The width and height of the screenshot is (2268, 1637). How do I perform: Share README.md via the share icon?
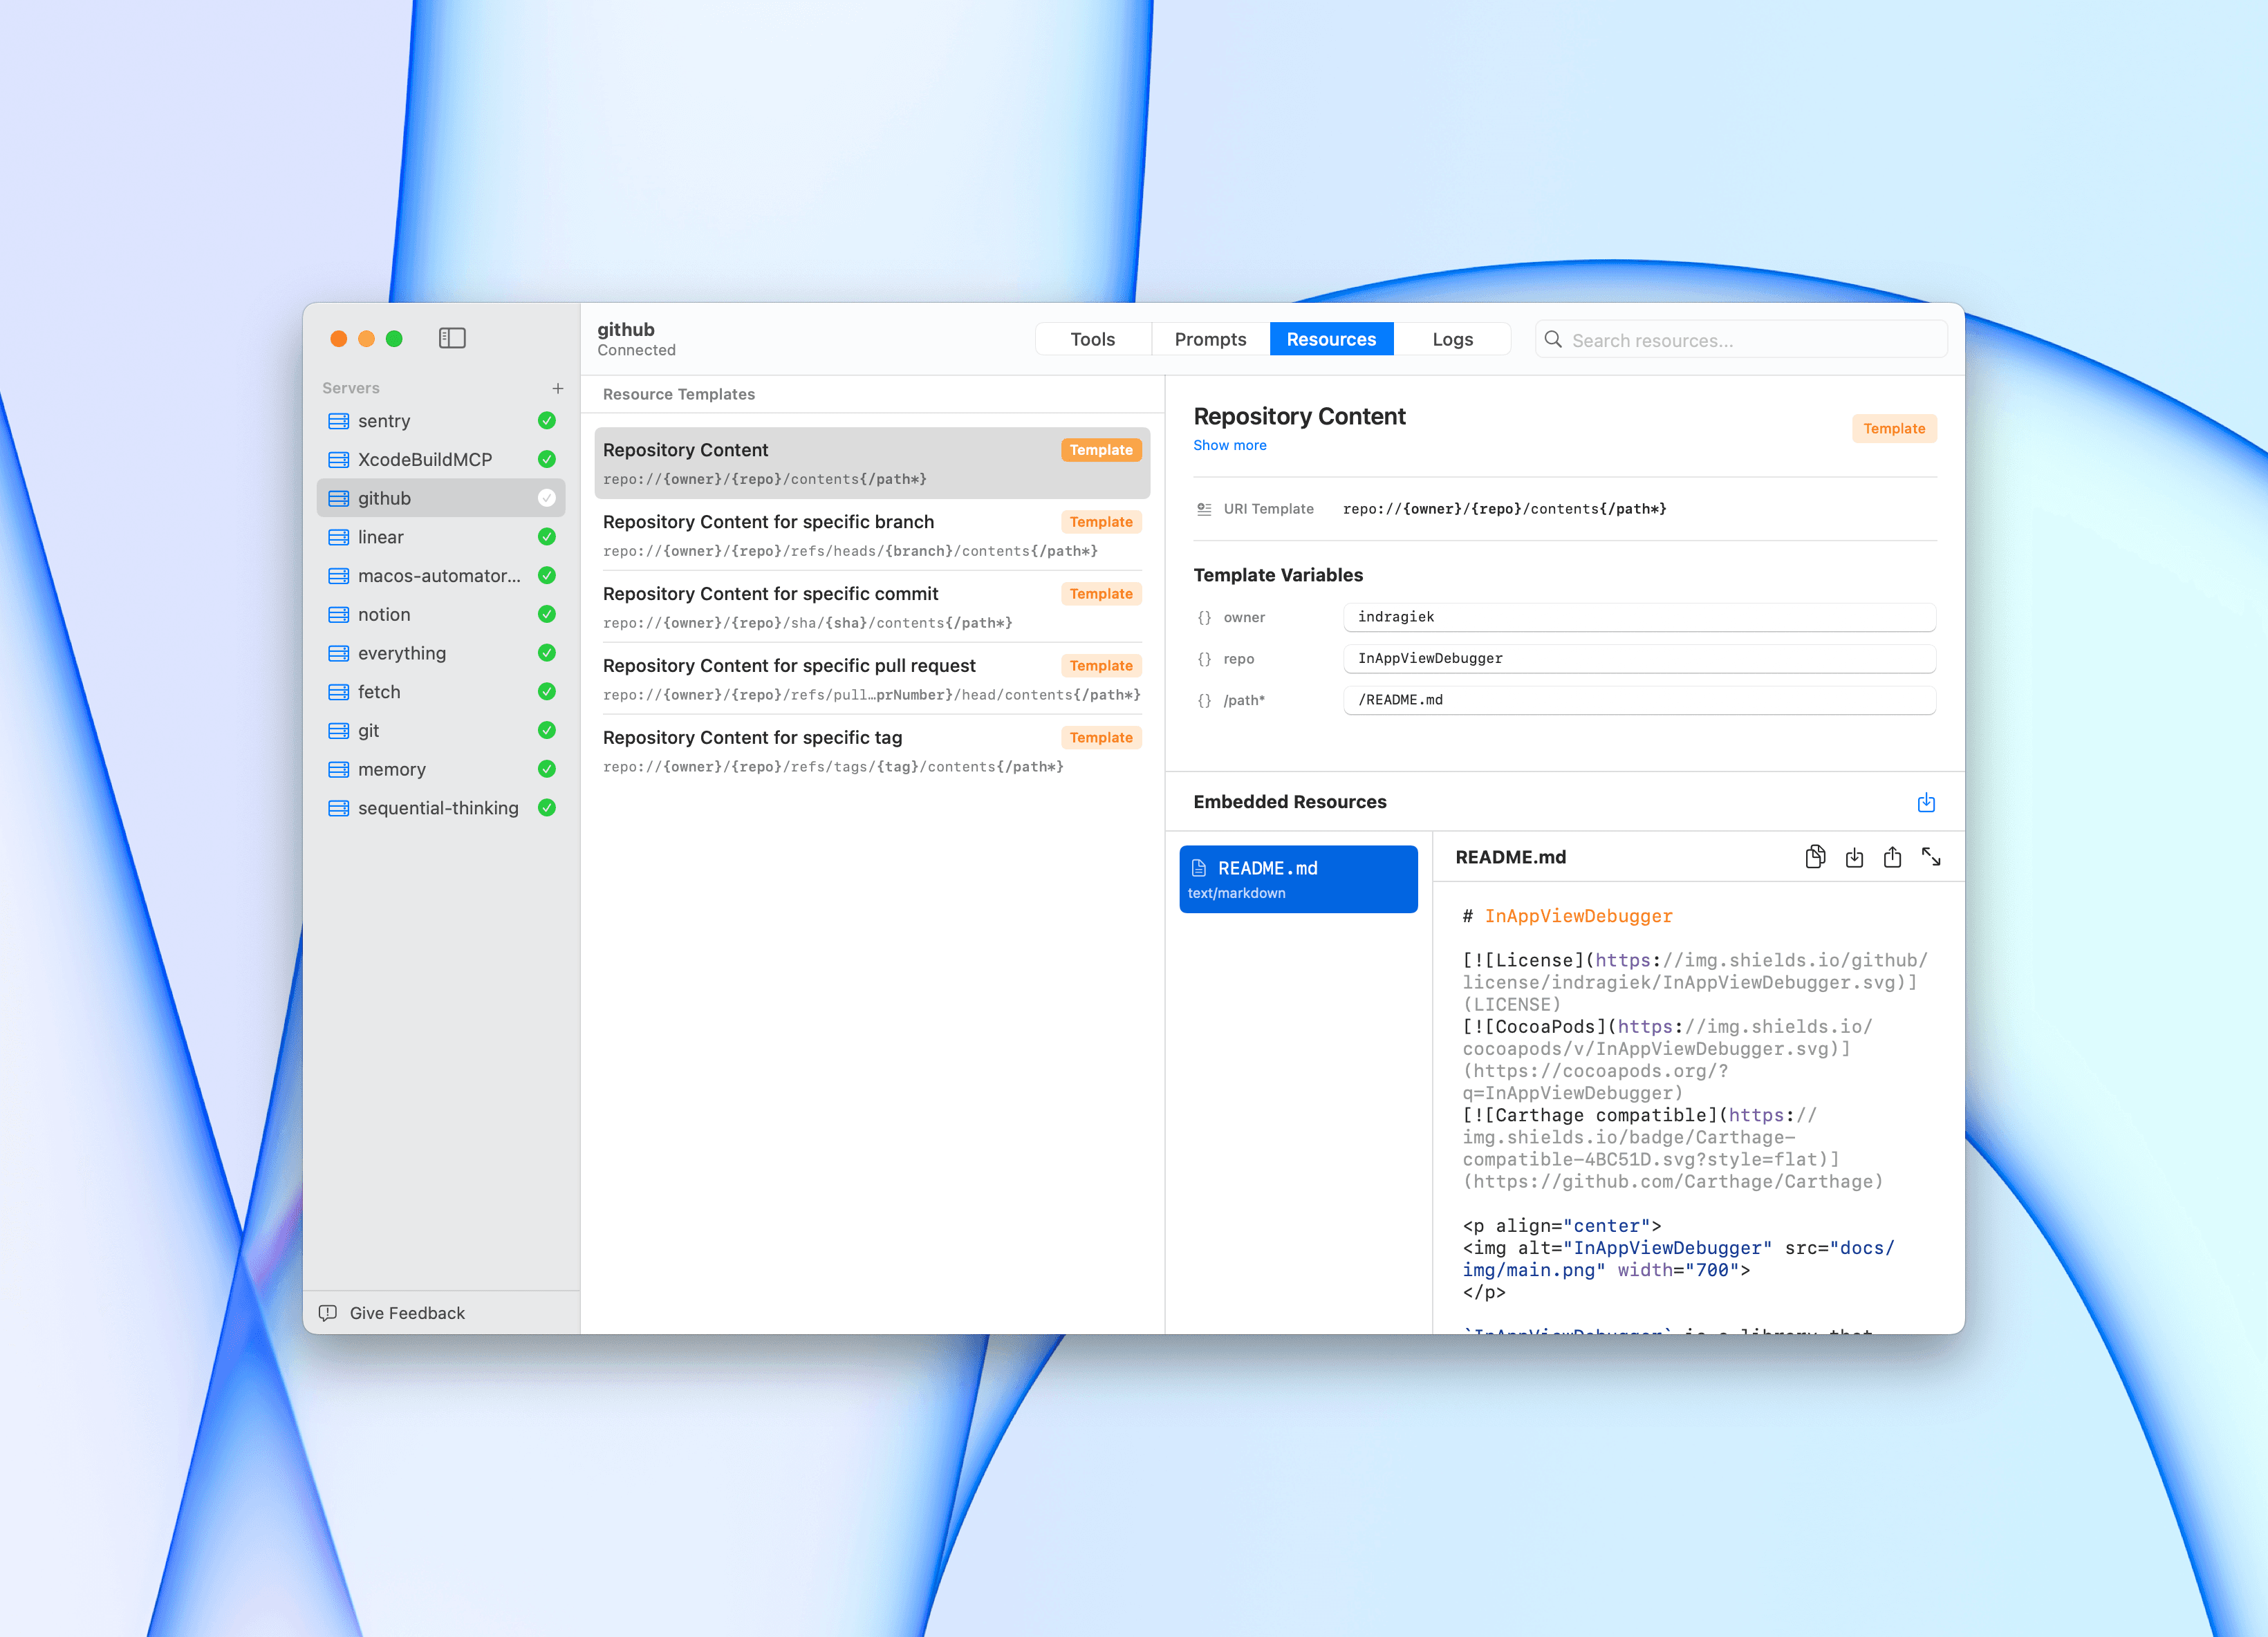point(1892,857)
